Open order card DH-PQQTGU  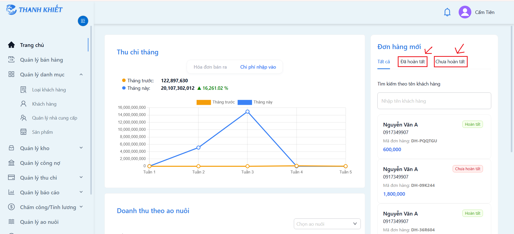pos(434,137)
